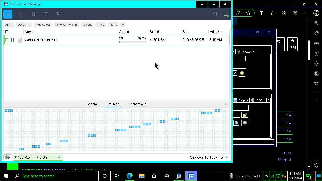The image size is (322, 181).
Task: Pause the Windows 10 1507.iso download
Action: 12,40
